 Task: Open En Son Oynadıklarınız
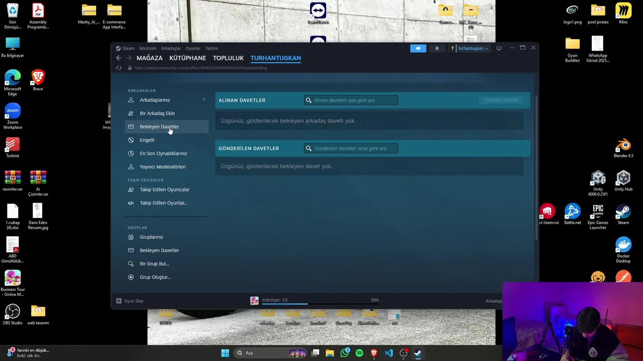pos(167,153)
